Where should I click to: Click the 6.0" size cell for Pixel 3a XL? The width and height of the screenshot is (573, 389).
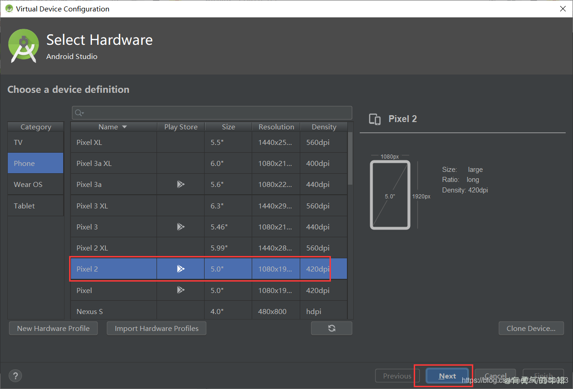[x=228, y=163]
